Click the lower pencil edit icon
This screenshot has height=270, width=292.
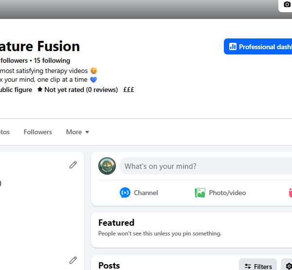tap(73, 260)
